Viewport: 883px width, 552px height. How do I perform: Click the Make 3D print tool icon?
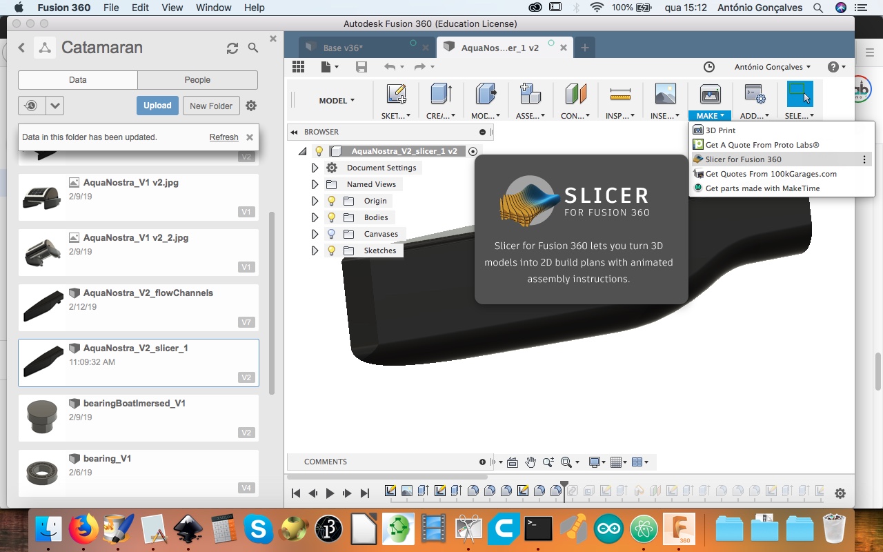[x=710, y=94]
